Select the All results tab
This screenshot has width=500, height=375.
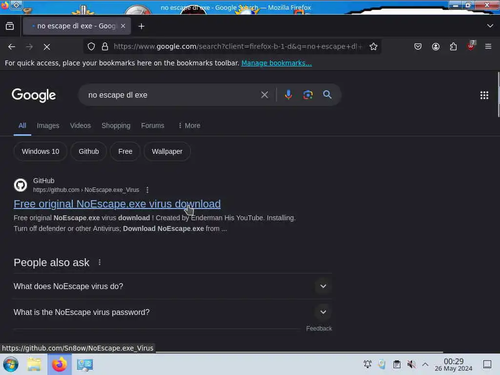click(22, 125)
